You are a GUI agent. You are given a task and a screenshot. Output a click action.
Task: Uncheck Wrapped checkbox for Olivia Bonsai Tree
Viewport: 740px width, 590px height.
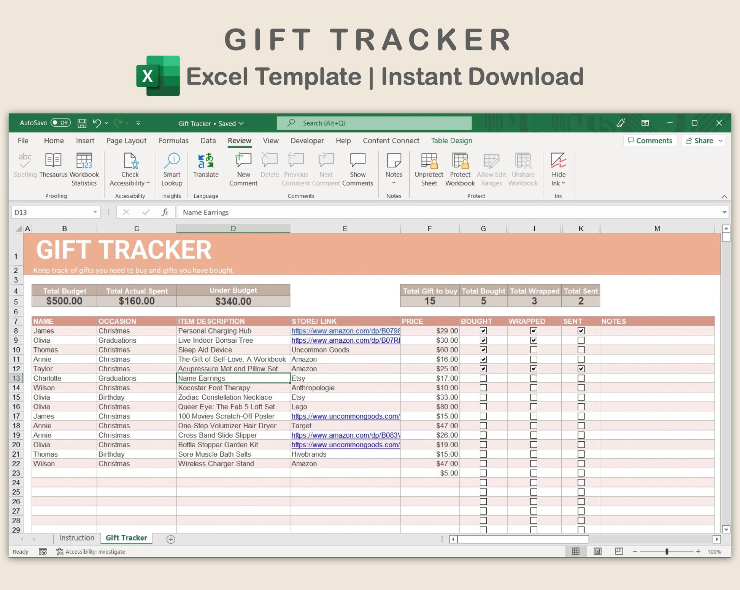click(534, 340)
